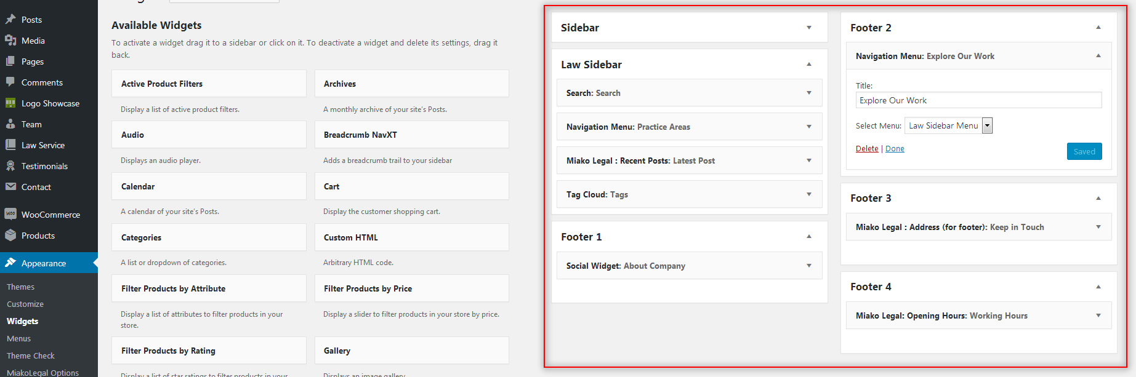The image size is (1136, 377).
Task: Click the Saved button
Action: pyautogui.click(x=1084, y=151)
